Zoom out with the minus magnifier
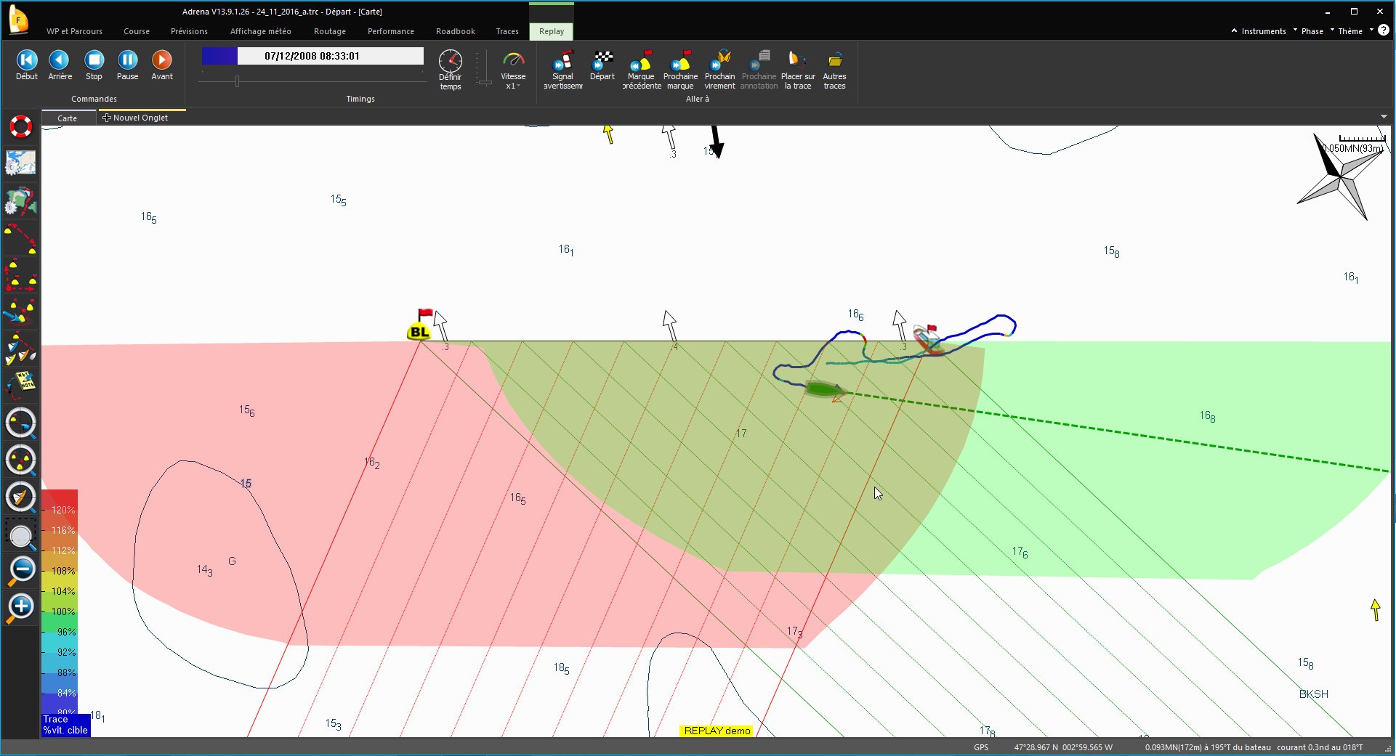 [20, 570]
